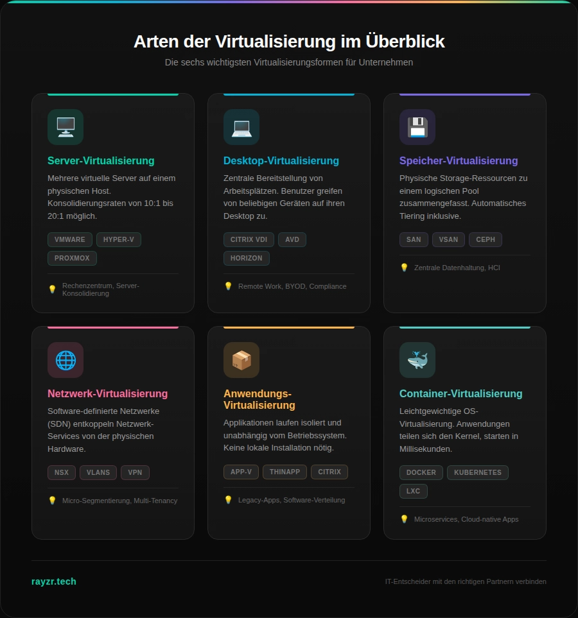
Task: Click the text Remote Work, BYOD, Compliance
Action: point(292,286)
